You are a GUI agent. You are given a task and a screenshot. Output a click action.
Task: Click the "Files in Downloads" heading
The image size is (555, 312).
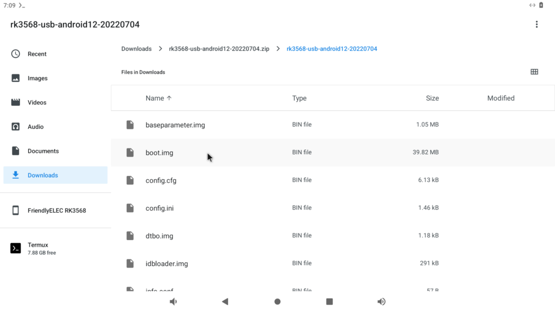143,72
